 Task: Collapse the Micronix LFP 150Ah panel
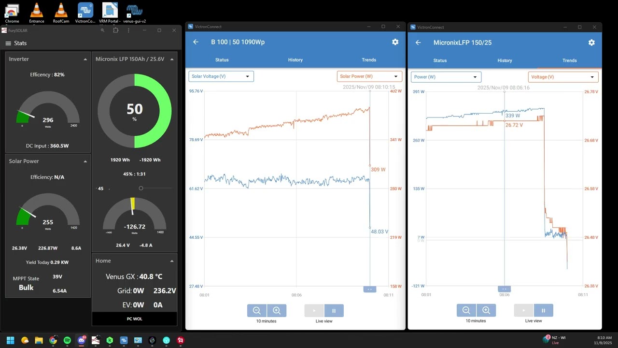172,59
